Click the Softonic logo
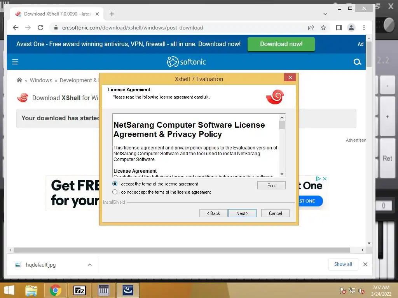The width and height of the screenshot is (398, 298). [x=186, y=62]
